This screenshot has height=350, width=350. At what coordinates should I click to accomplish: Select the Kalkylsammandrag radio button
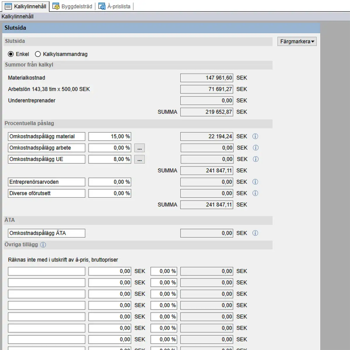[x=38, y=54]
